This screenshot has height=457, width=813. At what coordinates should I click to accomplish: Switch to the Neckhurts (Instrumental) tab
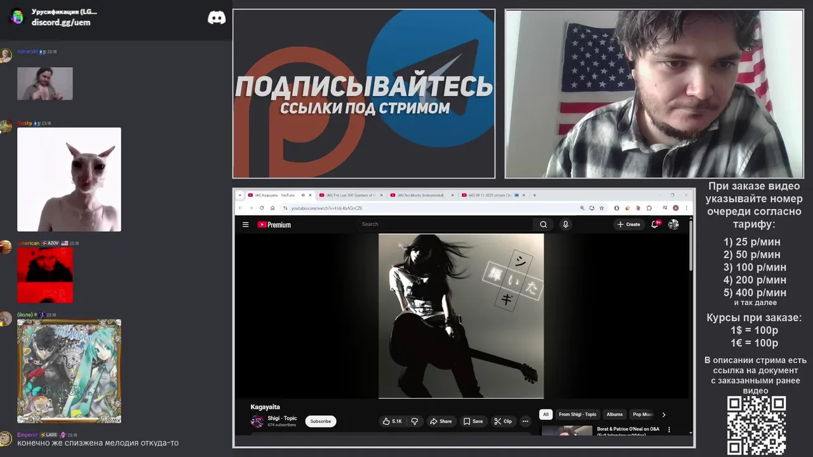tap(422, 195)
